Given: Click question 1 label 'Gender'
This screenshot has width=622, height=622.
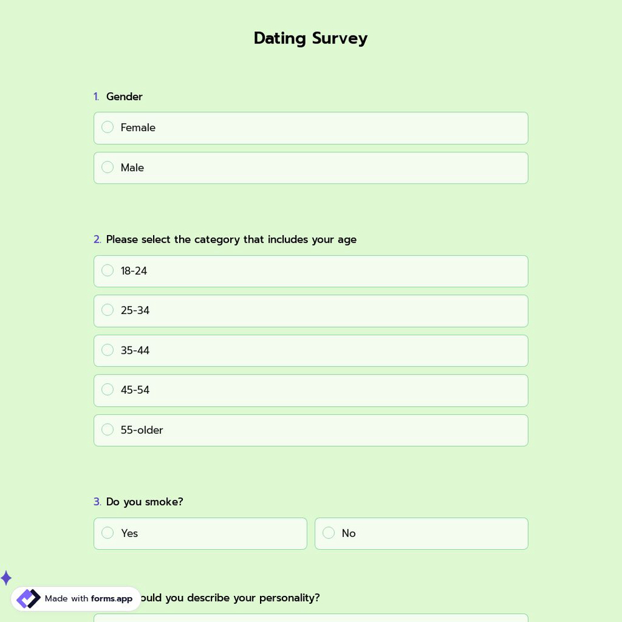Looking at the screenshot, I should (x=124, y=96).
